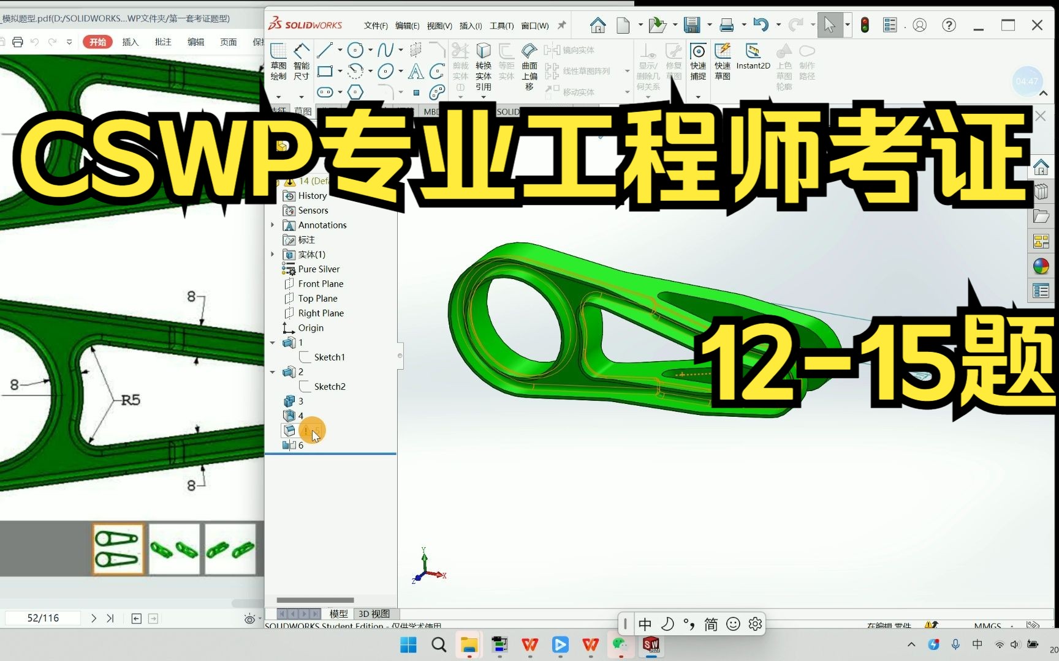Click Rapid Sketch (快速草图) icon
Image resolution: width=1059 pixels, height=661 pixels.
[x=723, y=51]
